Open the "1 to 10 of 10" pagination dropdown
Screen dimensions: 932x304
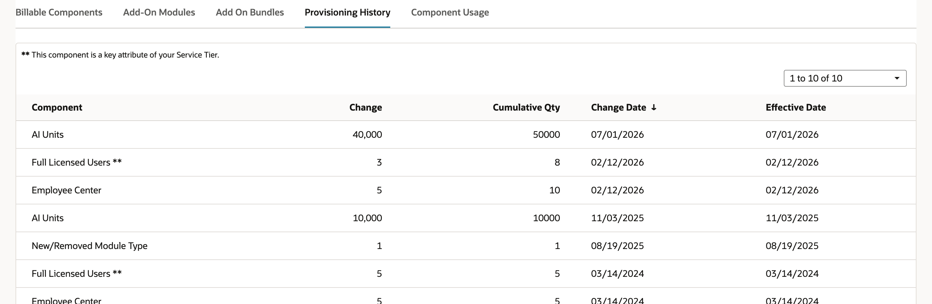click(x=845, y=78)
